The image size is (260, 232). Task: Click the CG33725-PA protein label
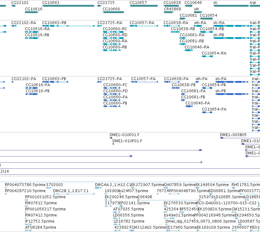[x=110, y=79]
